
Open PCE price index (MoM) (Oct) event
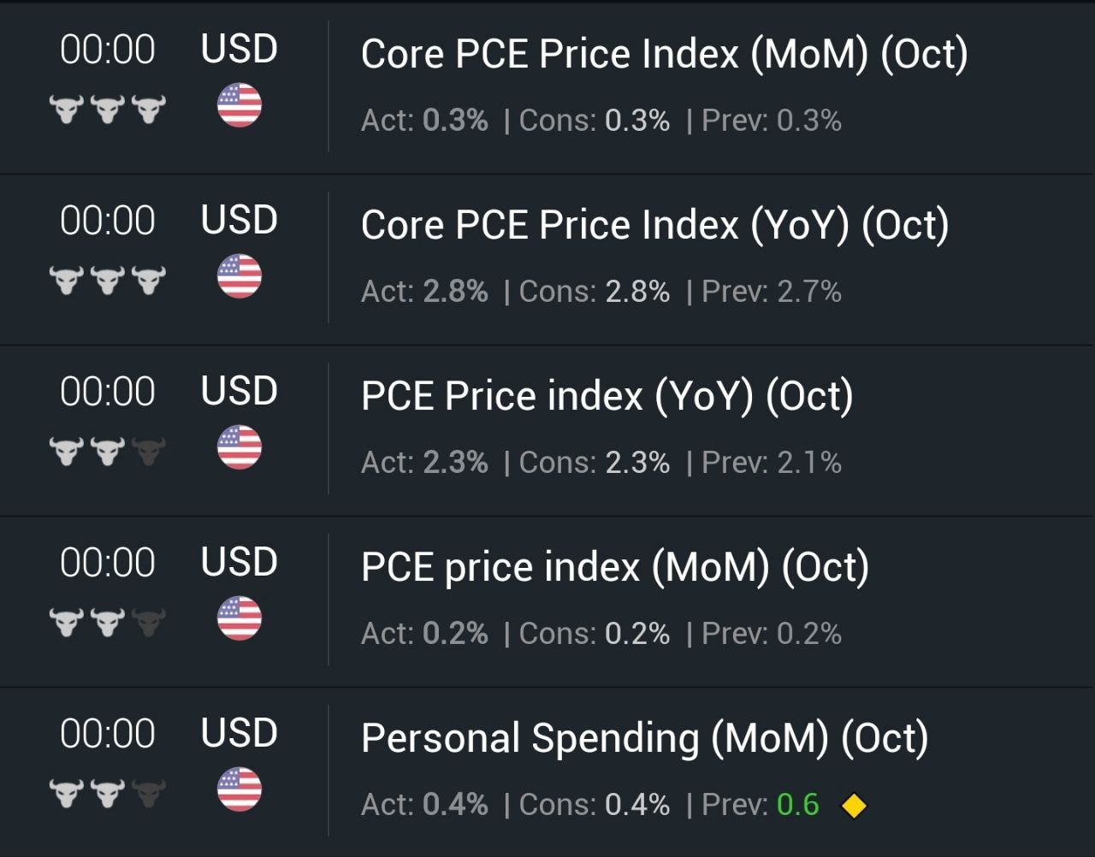pyautogui.click(x=614, y=568)
